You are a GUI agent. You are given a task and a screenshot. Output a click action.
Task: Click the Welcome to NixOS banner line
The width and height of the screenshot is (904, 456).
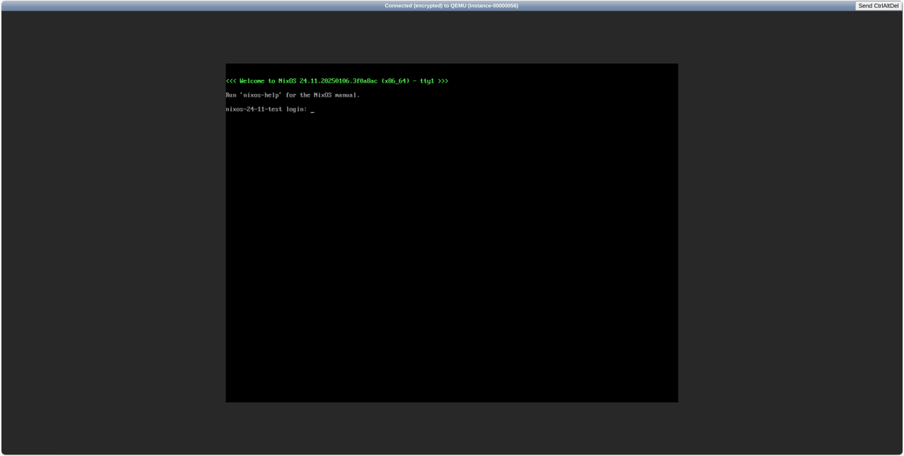337,81
